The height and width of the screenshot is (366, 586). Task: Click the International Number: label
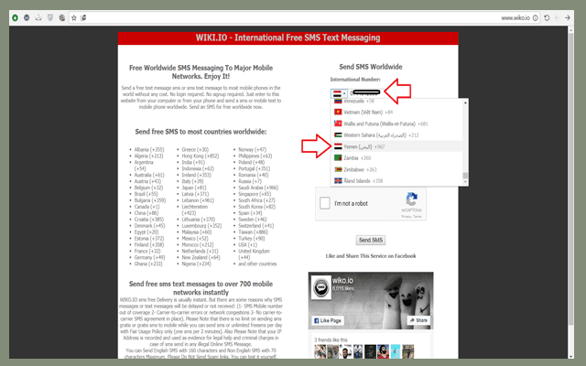click(x=355, y=80)
